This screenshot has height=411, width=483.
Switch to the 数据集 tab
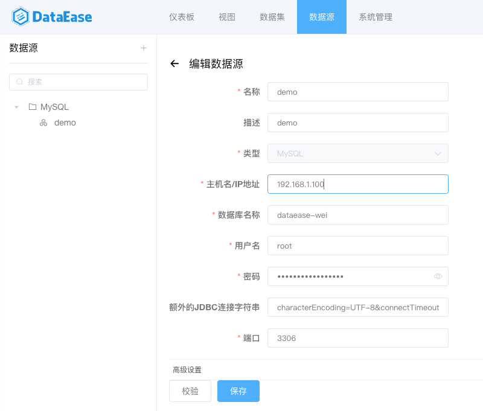[x=272, y=18]
